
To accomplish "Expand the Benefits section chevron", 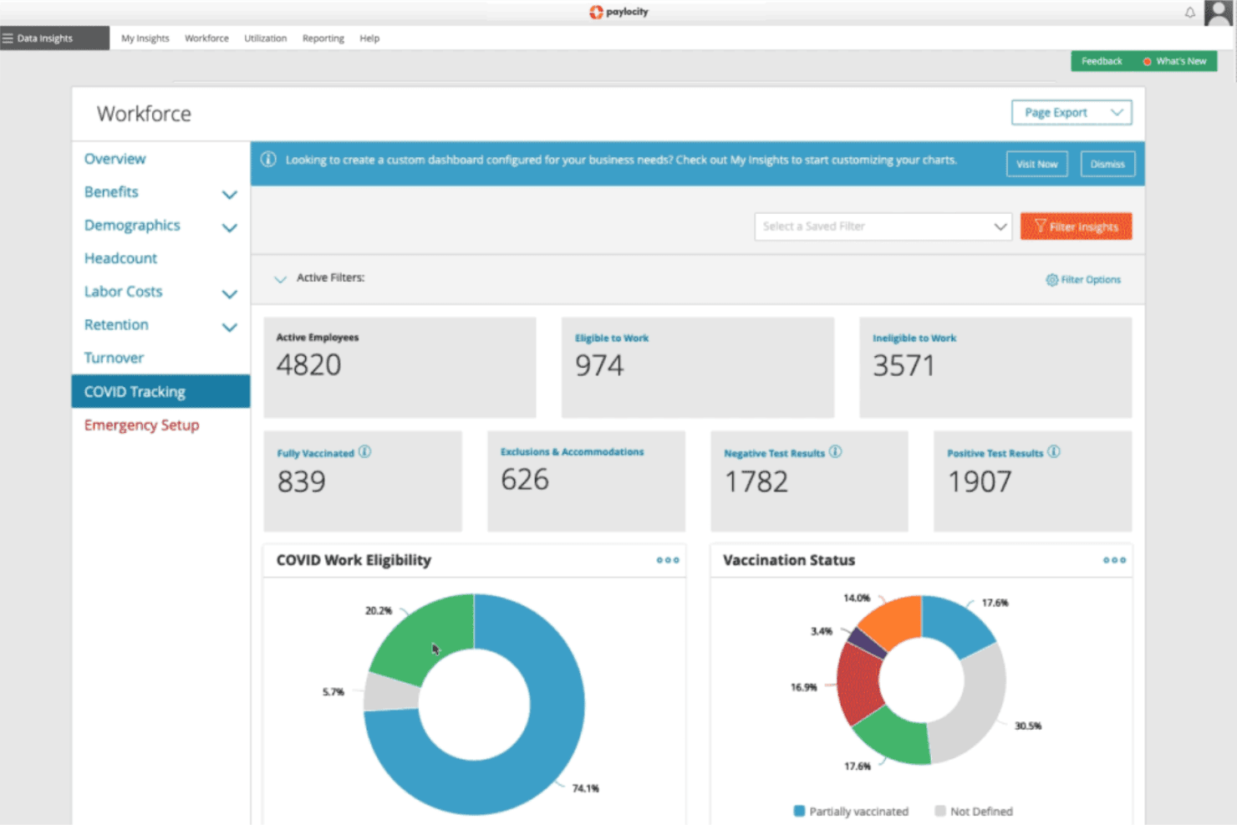I will (x=229, y=195).
